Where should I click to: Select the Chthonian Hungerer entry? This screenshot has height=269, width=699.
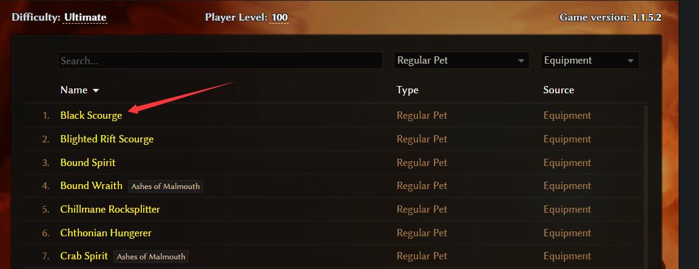coord(106,233)
